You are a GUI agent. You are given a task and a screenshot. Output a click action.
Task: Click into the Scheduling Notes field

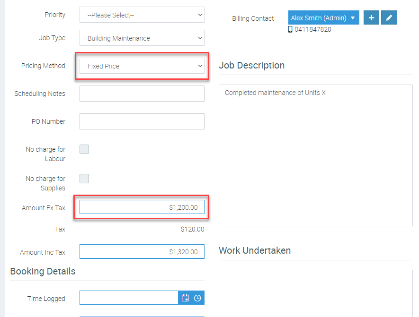pyautogui.click(x=142, y=94)
